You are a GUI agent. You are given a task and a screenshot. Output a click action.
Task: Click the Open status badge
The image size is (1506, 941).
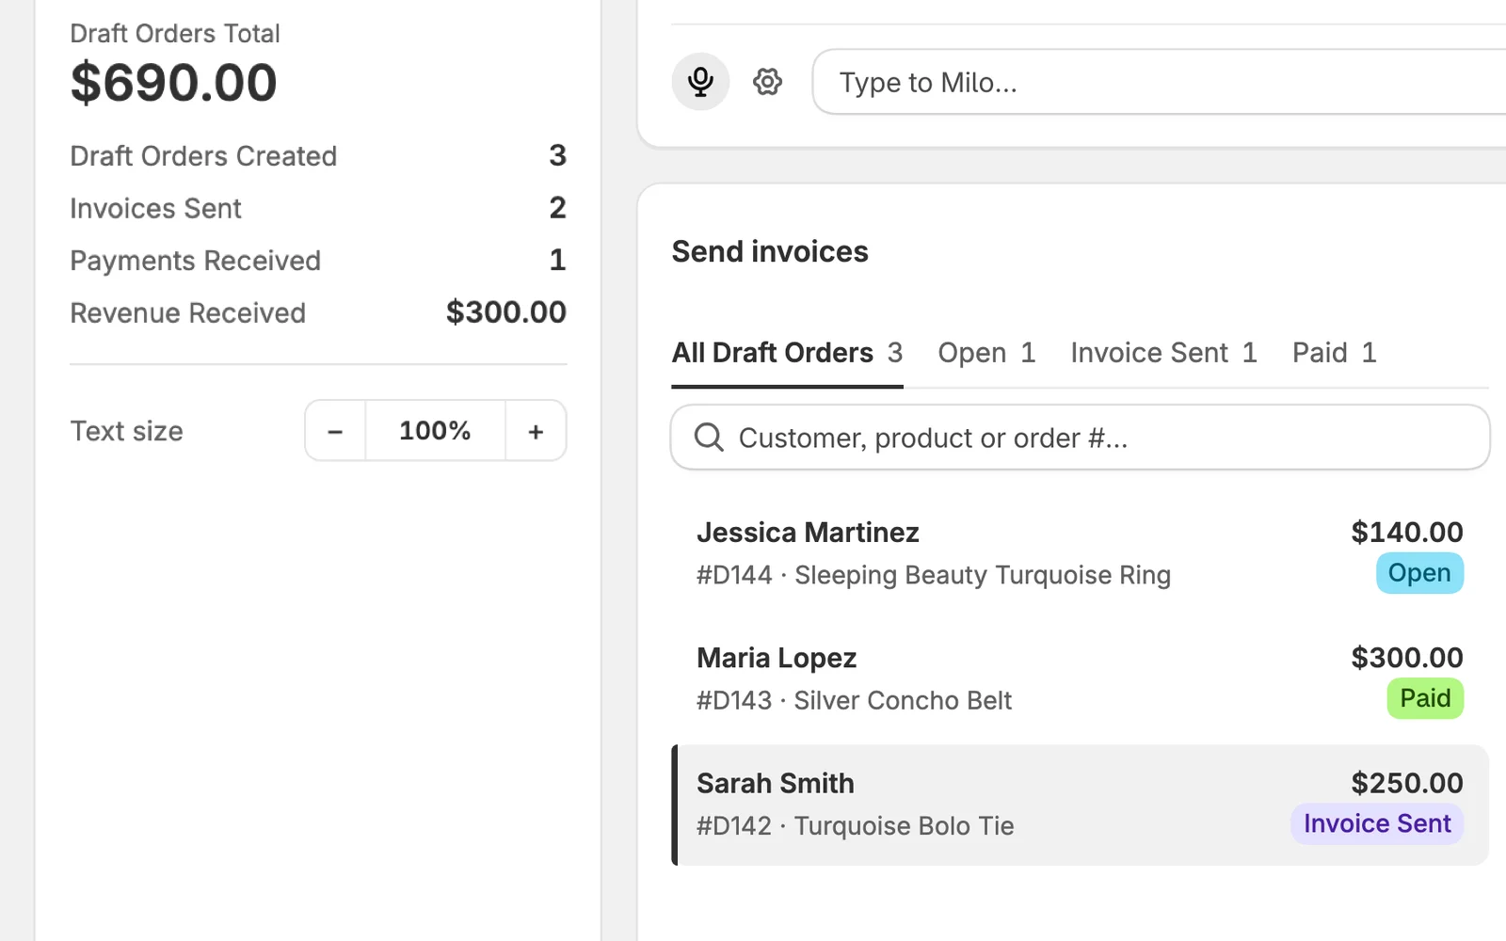pos(1419,573)
